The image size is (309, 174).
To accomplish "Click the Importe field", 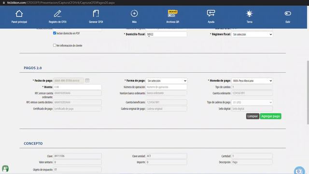I will click(x=167, y=162).
